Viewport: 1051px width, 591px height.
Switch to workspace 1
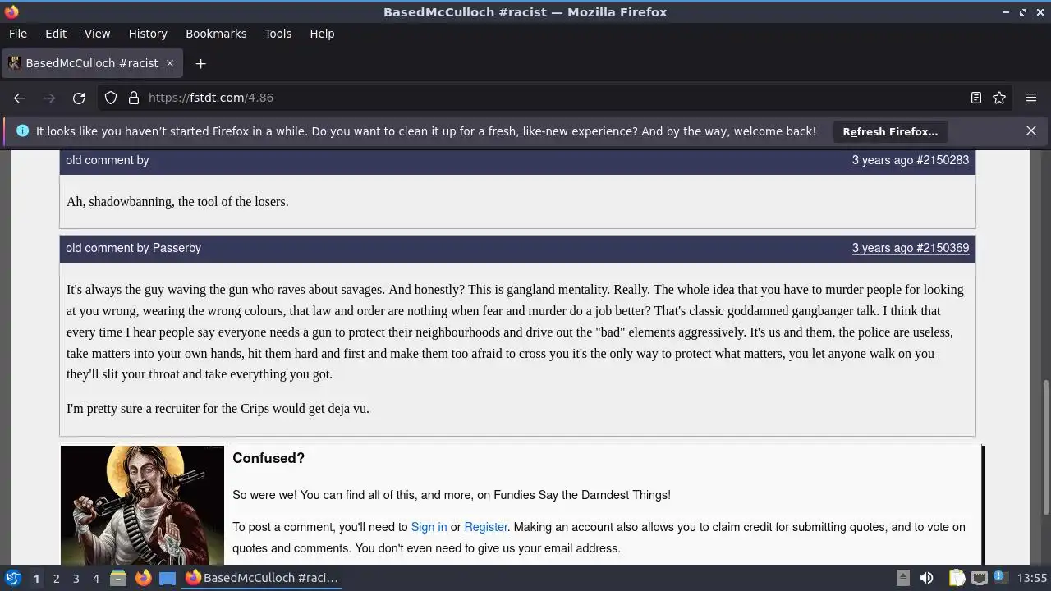pyautogui.click(x=36, y=578)
